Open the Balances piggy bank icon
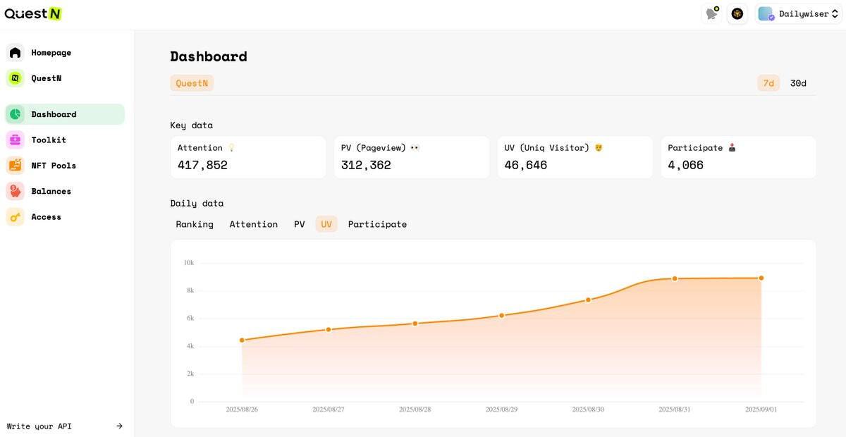This screenshot has height=437, width=846. 15,191
